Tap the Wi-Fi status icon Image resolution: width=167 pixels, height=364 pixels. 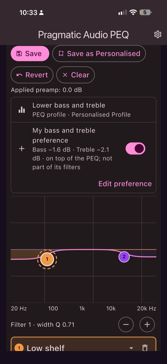[133, 12]
